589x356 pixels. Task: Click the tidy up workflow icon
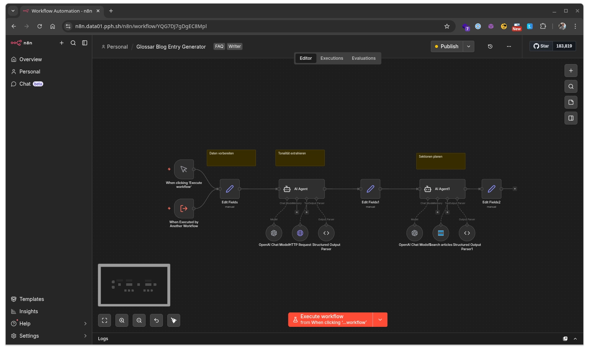pyautogui.click(x=174, y=320)
